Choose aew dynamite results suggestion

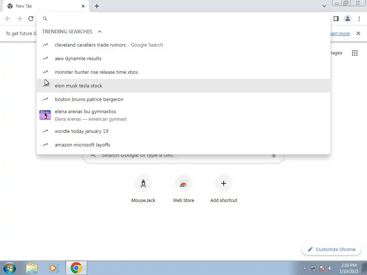(183, 58)
